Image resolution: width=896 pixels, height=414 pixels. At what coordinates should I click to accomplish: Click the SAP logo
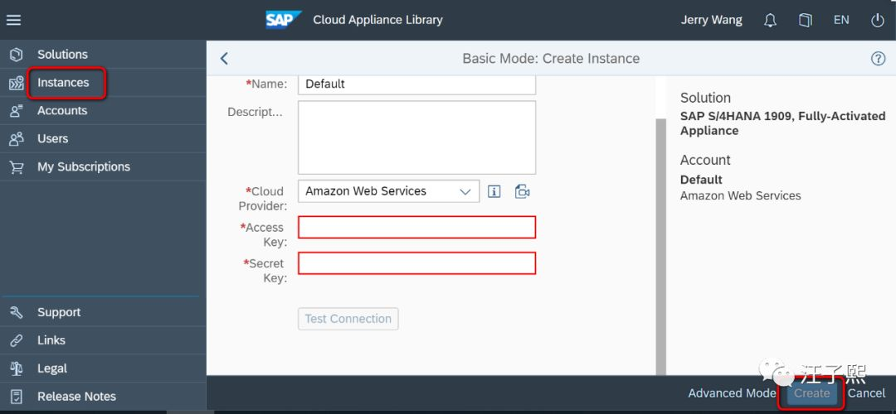(x=284, y=20)
